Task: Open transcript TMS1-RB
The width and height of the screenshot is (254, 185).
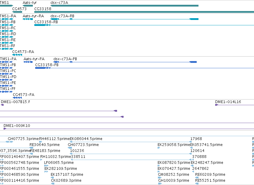Action: [x=8, y=22]
